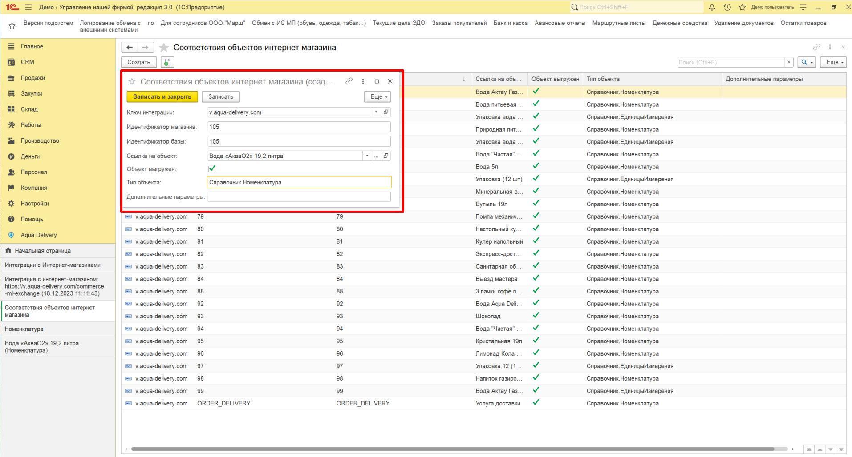Click Идентификатор магазина input field
Screen dimensions: 852x457
tap(299, 127)
